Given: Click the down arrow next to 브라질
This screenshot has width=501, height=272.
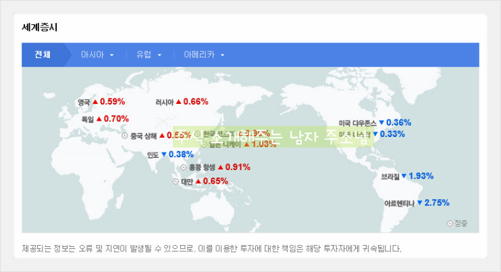Looking at the screenshot, I should click(404, 176).
